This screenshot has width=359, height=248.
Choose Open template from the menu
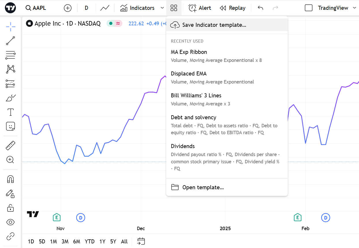tap(227, 187)
